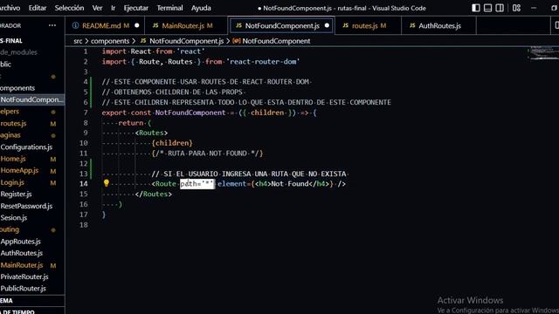Click the JS icon on routes.js tab

[346, 25]
